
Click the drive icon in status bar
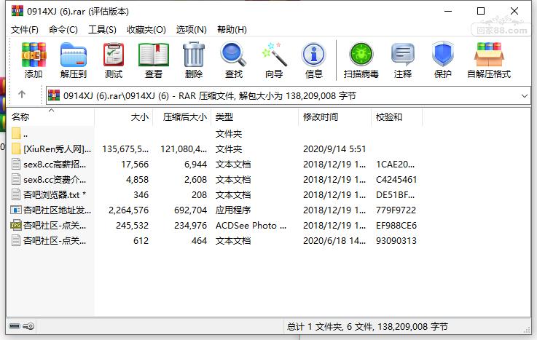point(15,326)
